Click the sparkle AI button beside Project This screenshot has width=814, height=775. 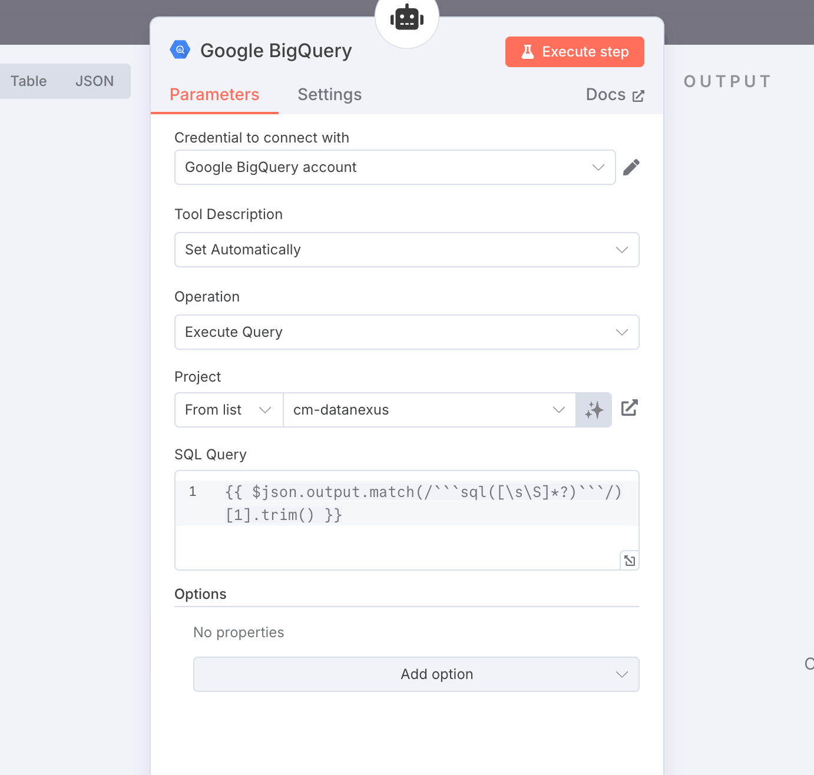(x=594, y=410)
